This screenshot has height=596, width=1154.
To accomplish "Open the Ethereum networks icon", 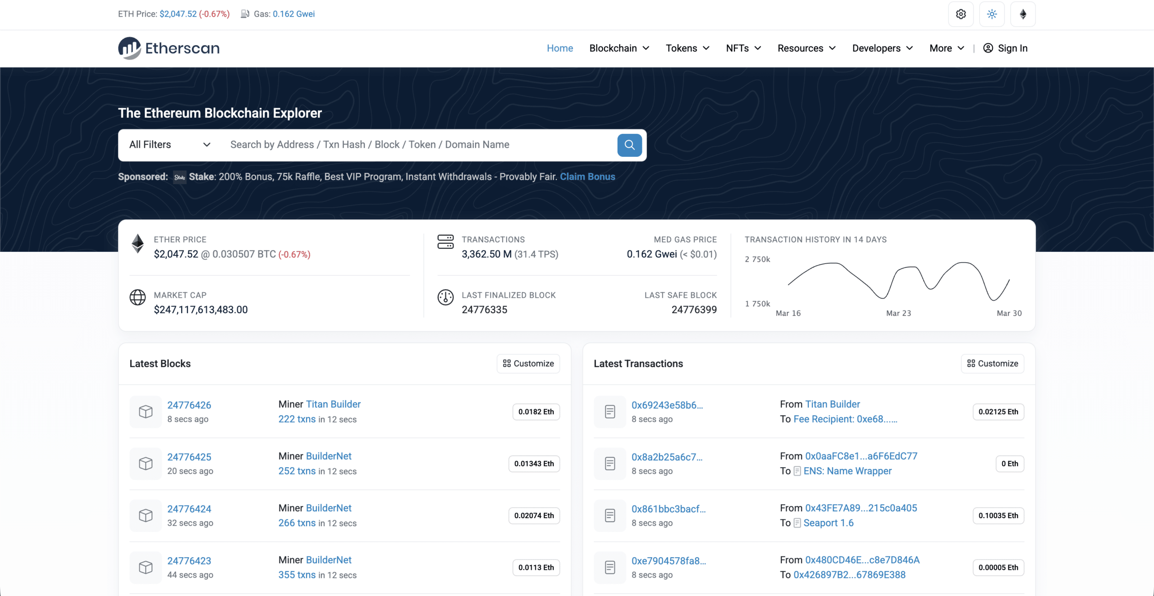I will pos(1022,14).
